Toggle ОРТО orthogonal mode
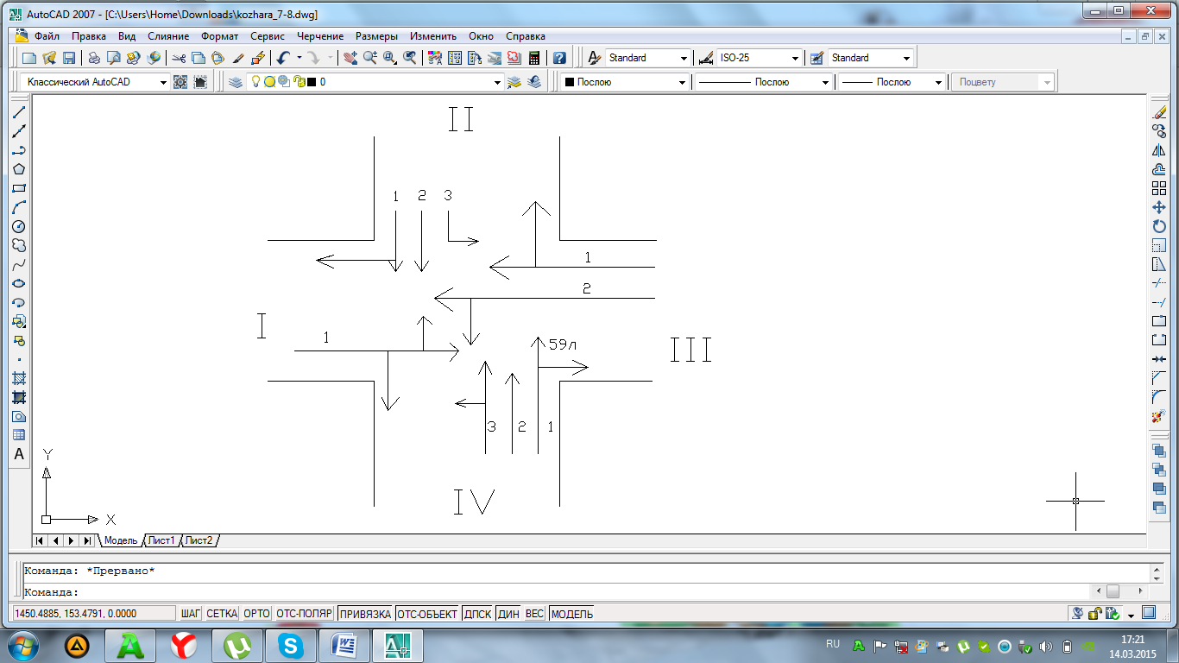This screenshot has width=1179, height=663. click(x=256, y=614)
